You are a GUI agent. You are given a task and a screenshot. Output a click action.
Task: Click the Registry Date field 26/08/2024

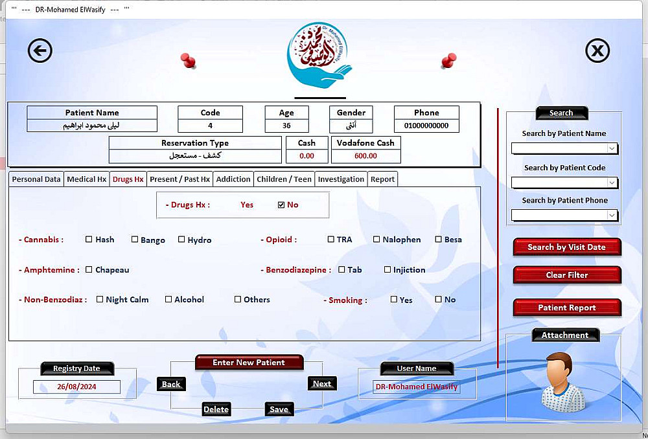click(x=76, y=387)
